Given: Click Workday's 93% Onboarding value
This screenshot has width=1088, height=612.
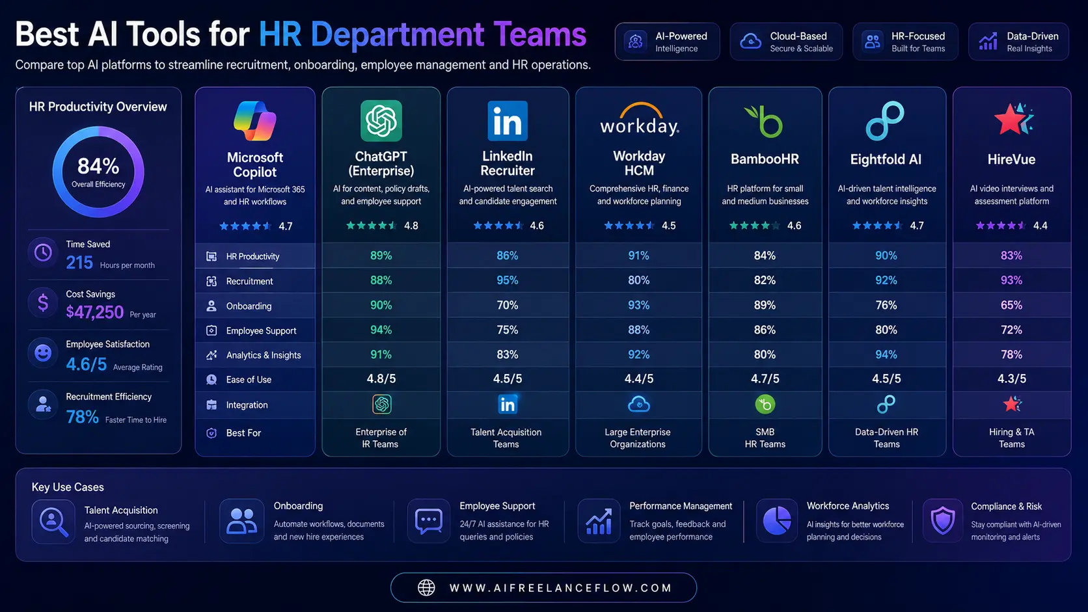Looking at the screenshot, I should pos(639,305).
